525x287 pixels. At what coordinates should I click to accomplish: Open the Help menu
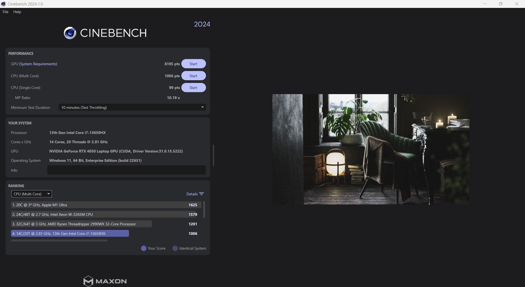click(x=17, y=12)
